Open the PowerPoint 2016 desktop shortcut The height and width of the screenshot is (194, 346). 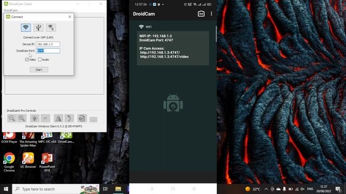[47, 162]
